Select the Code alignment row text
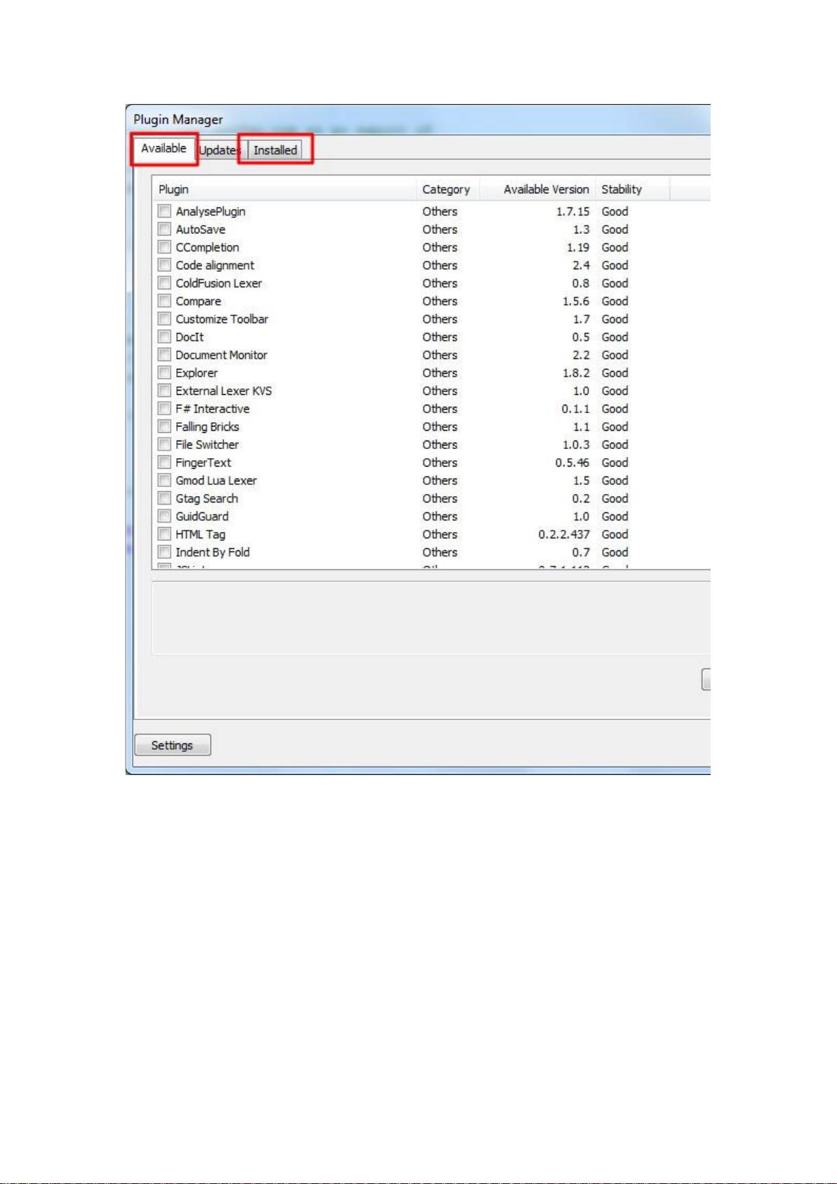The height and width of the screenshot is (1184, 837). click(215, 266)
